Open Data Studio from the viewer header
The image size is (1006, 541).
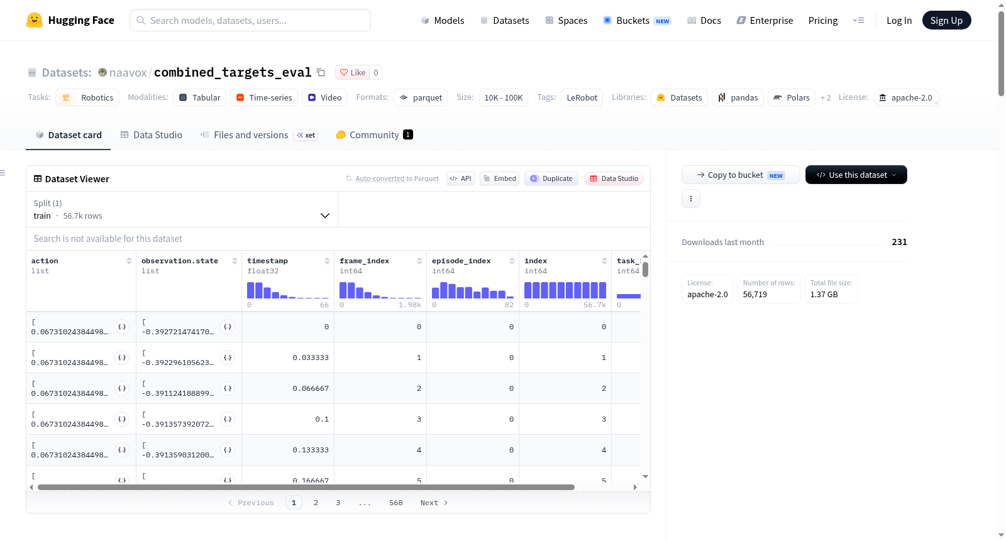pyautogui.click(x=614, y=178)
